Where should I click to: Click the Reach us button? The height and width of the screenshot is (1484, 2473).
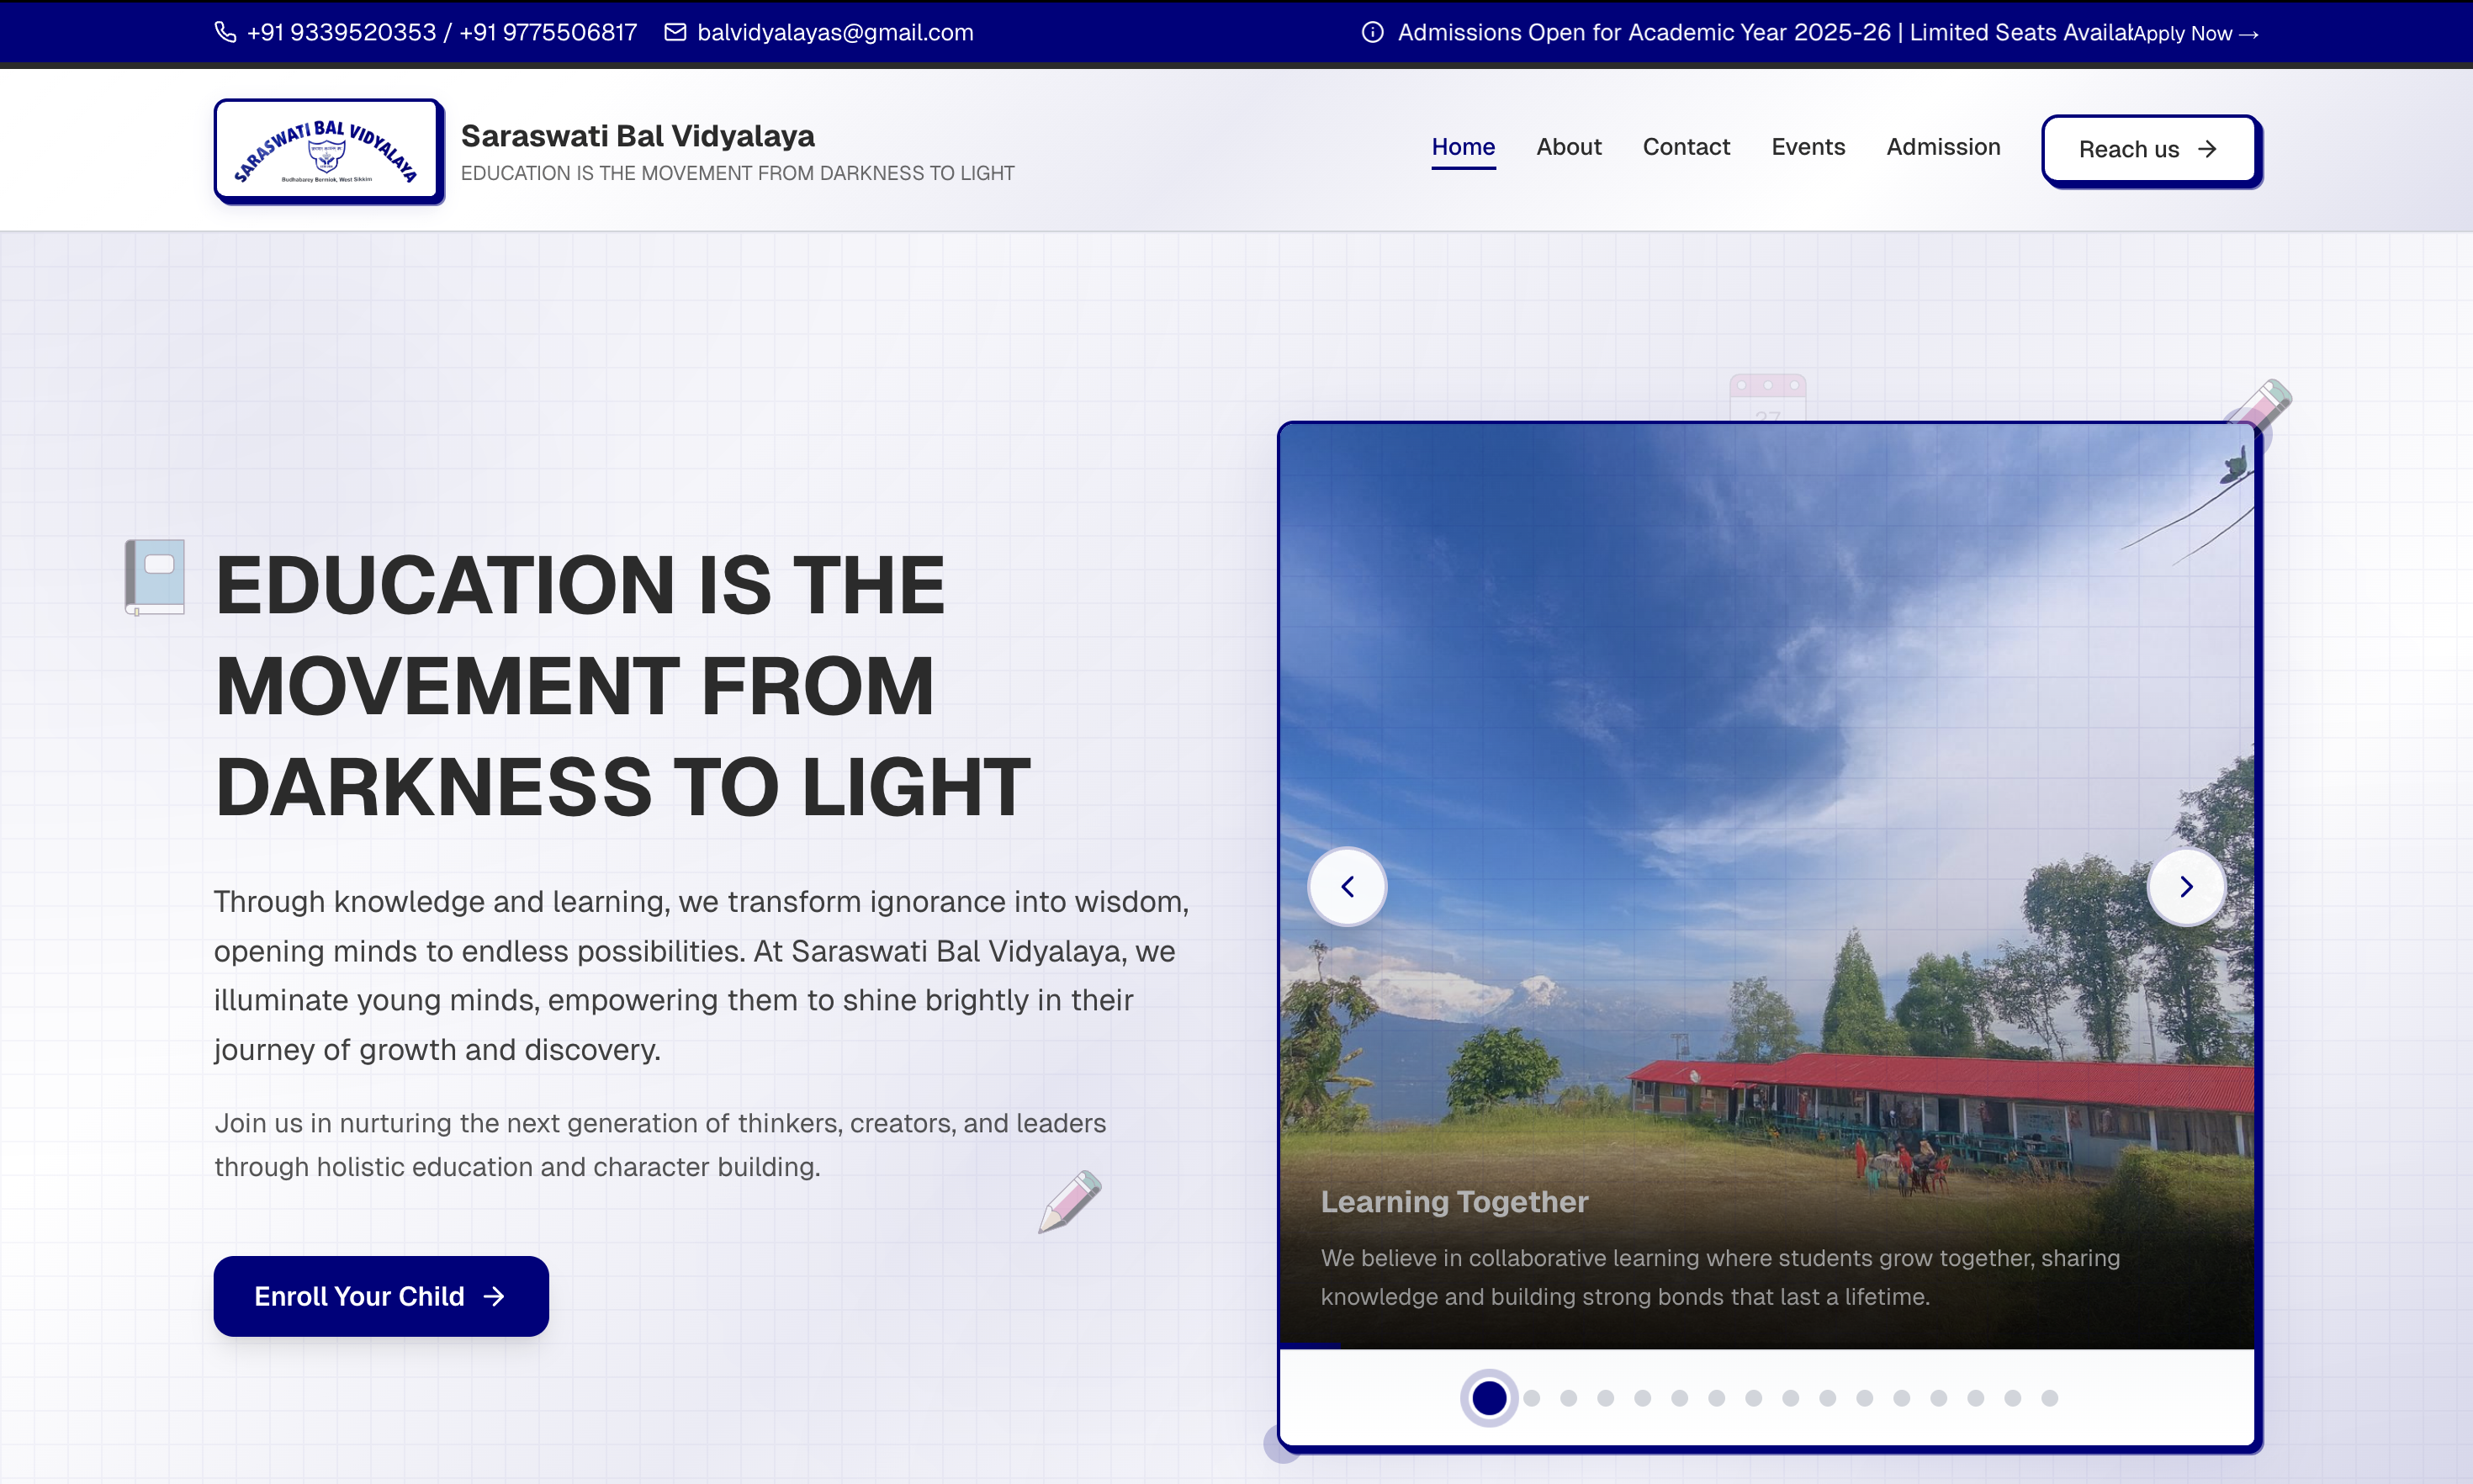2149,149
